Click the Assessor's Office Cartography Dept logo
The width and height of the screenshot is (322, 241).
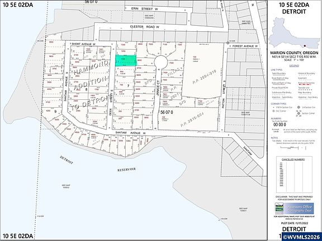click(x=294, y=209)
